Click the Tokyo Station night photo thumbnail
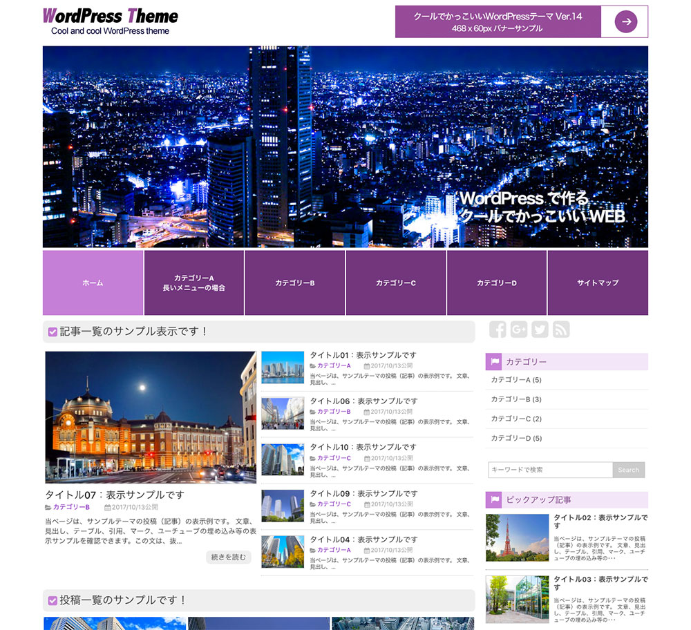Image resolution: width=691 pixels, height=630 pixels. pos(151,417)
